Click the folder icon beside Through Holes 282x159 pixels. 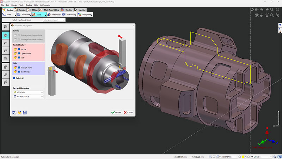click(x=15, y=68)
